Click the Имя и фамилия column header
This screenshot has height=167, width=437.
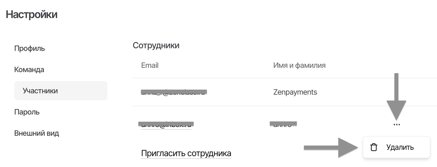(299, 65)
